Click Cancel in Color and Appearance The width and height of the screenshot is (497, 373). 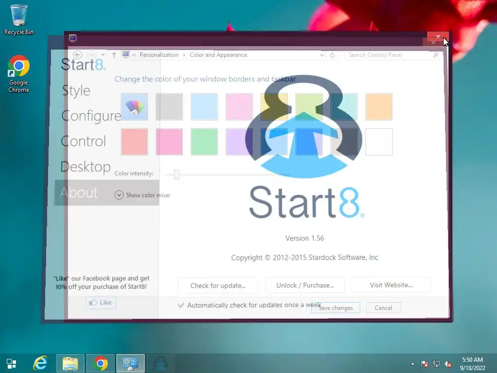point(383,307)
